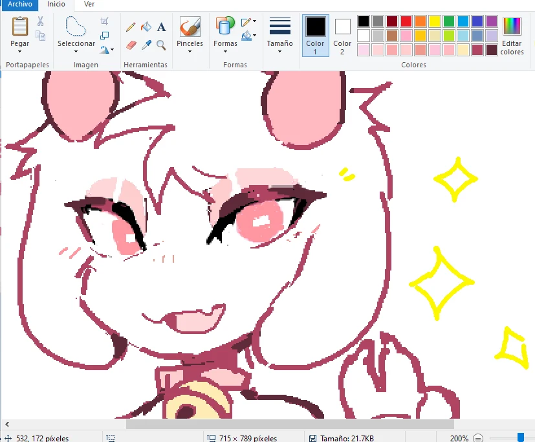Pick the indigo color swatch
The height and width of the screenshot is (442, 535).
477,21
